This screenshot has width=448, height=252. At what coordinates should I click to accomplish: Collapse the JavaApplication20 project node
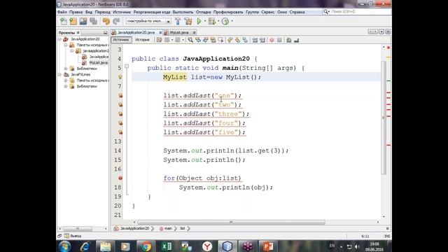(59, 39)
